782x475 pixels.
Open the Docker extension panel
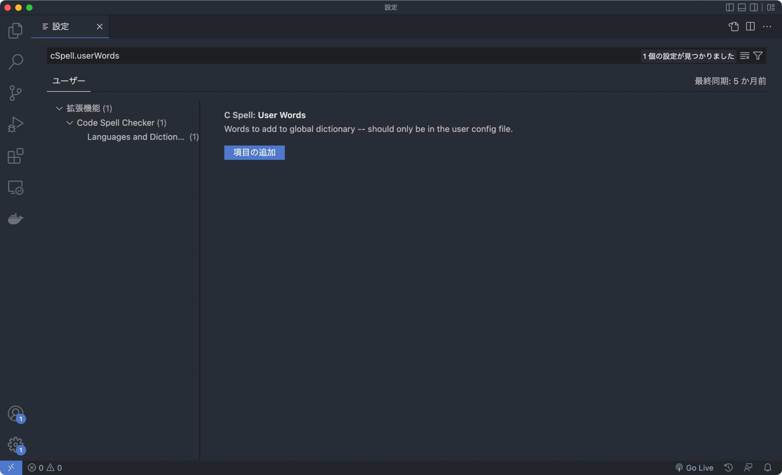(x=15, y=218)
